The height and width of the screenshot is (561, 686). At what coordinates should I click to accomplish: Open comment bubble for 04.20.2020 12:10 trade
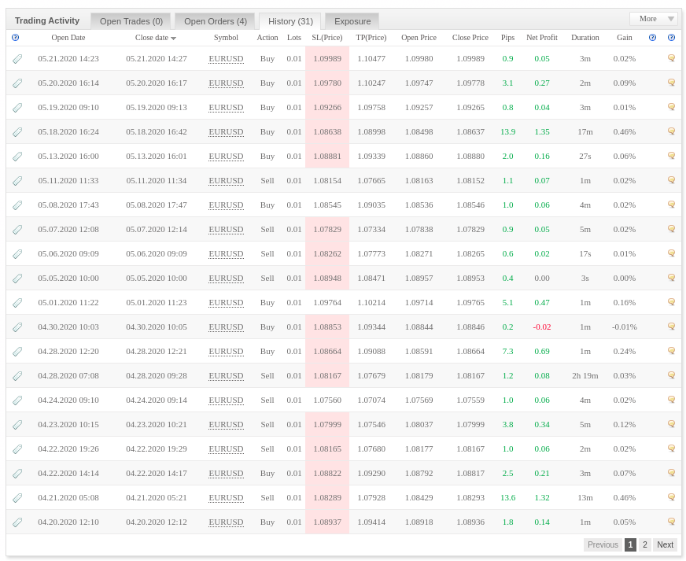(x=671, y=521)
